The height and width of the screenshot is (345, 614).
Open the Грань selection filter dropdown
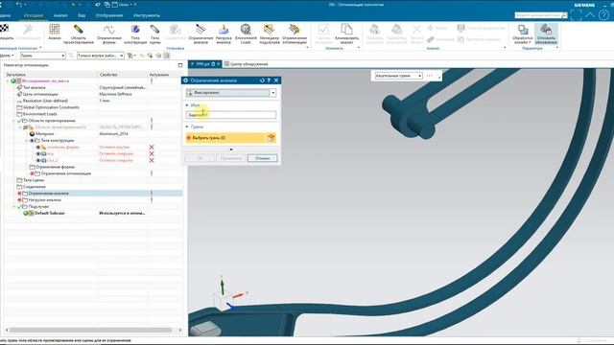point(42,56)
